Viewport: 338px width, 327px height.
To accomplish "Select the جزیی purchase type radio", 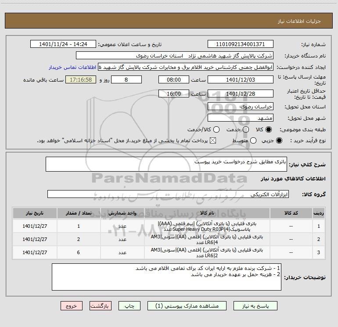I will coord(279,141).
